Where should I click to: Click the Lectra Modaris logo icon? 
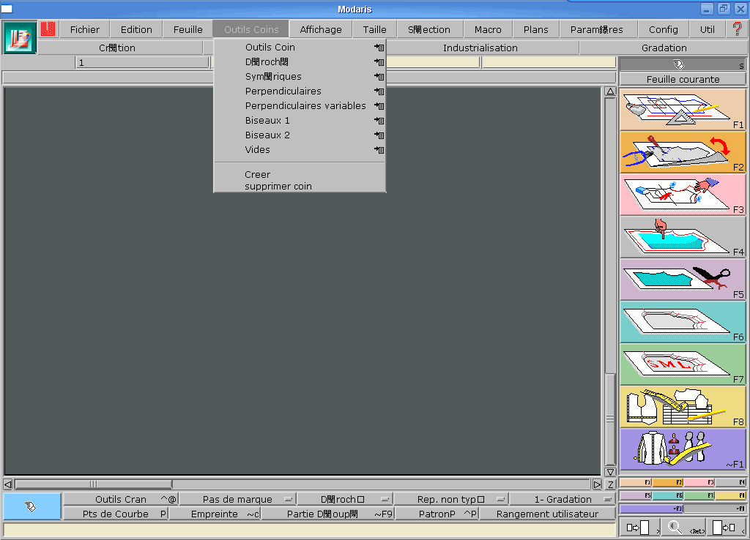pyautogui.click(x=19, y=37)
